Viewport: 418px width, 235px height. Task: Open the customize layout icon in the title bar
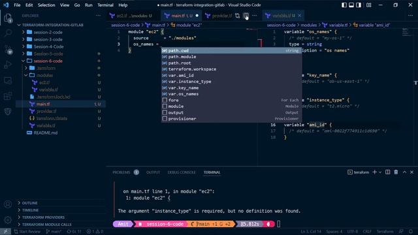368,5
